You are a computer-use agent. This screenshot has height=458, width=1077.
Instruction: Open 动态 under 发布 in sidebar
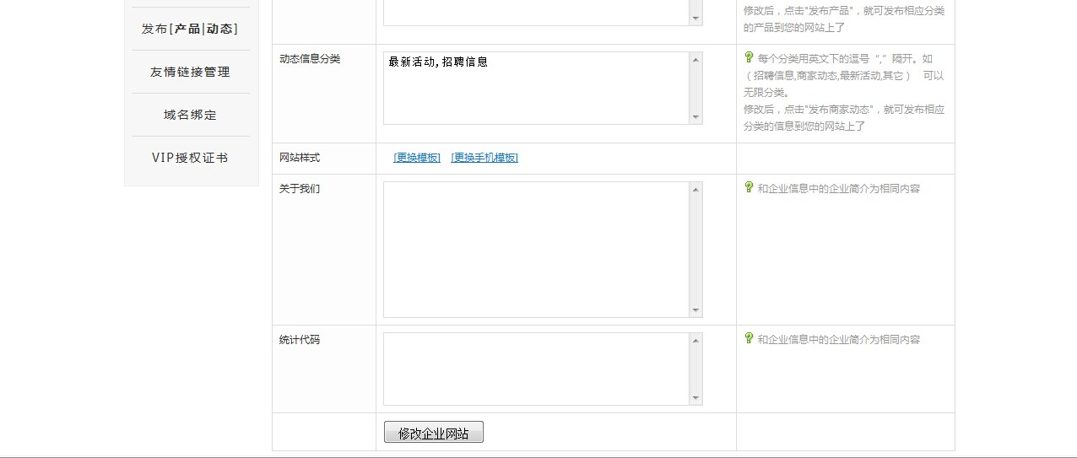(219, 29)
